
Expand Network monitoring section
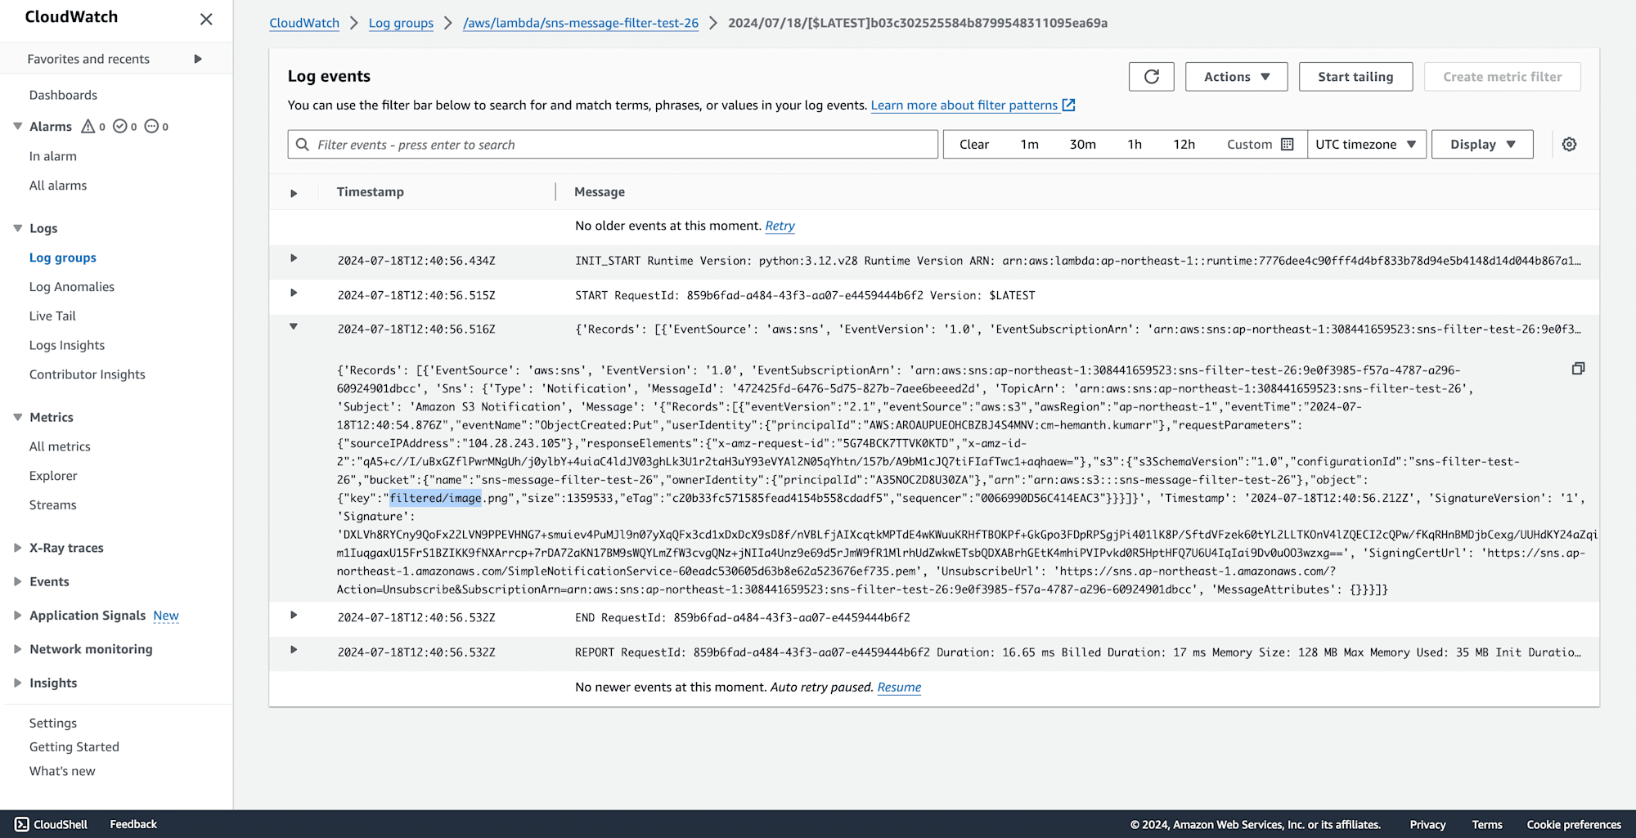(17, 649)
